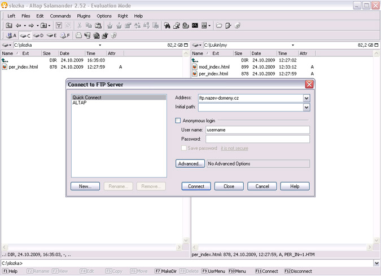Click the Advanced... button

[x=190, y=164]
